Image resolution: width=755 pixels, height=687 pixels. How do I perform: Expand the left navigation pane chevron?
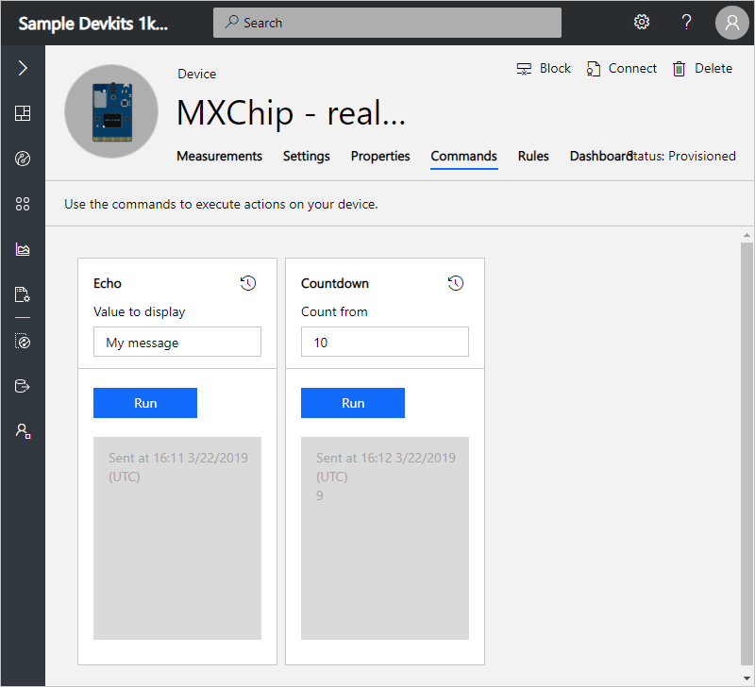click(x=23, y=68)
